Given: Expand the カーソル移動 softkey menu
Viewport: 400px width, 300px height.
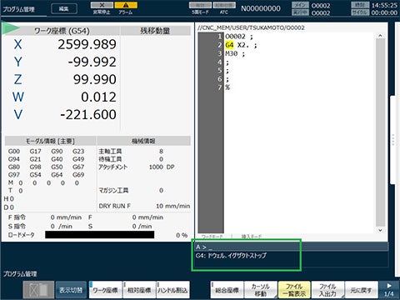Looking at the screenshot, I should point(261,290).
